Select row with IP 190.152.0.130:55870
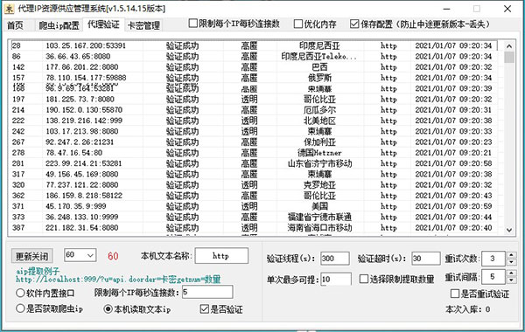 click(254, 110)
